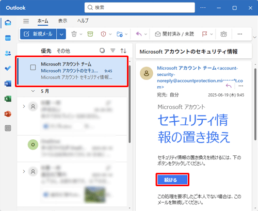Open the 新規メール dropdown arrow
Image resolution: width=258 pixels, height=211 pixels.
click(x=61, y=34)
